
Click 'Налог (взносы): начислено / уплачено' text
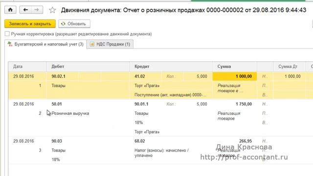tap(161, 153)
